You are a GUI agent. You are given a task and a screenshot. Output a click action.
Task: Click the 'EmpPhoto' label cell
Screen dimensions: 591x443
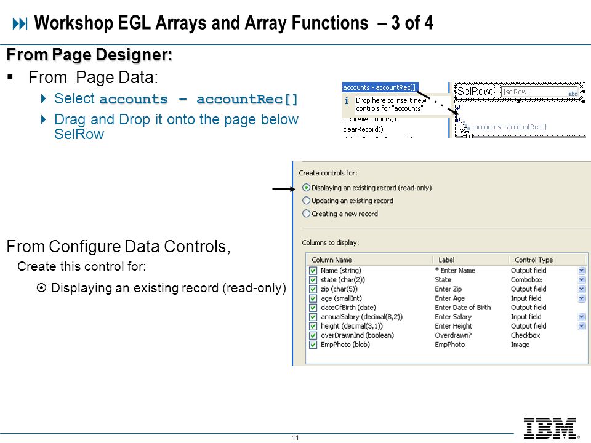point(449,345)
